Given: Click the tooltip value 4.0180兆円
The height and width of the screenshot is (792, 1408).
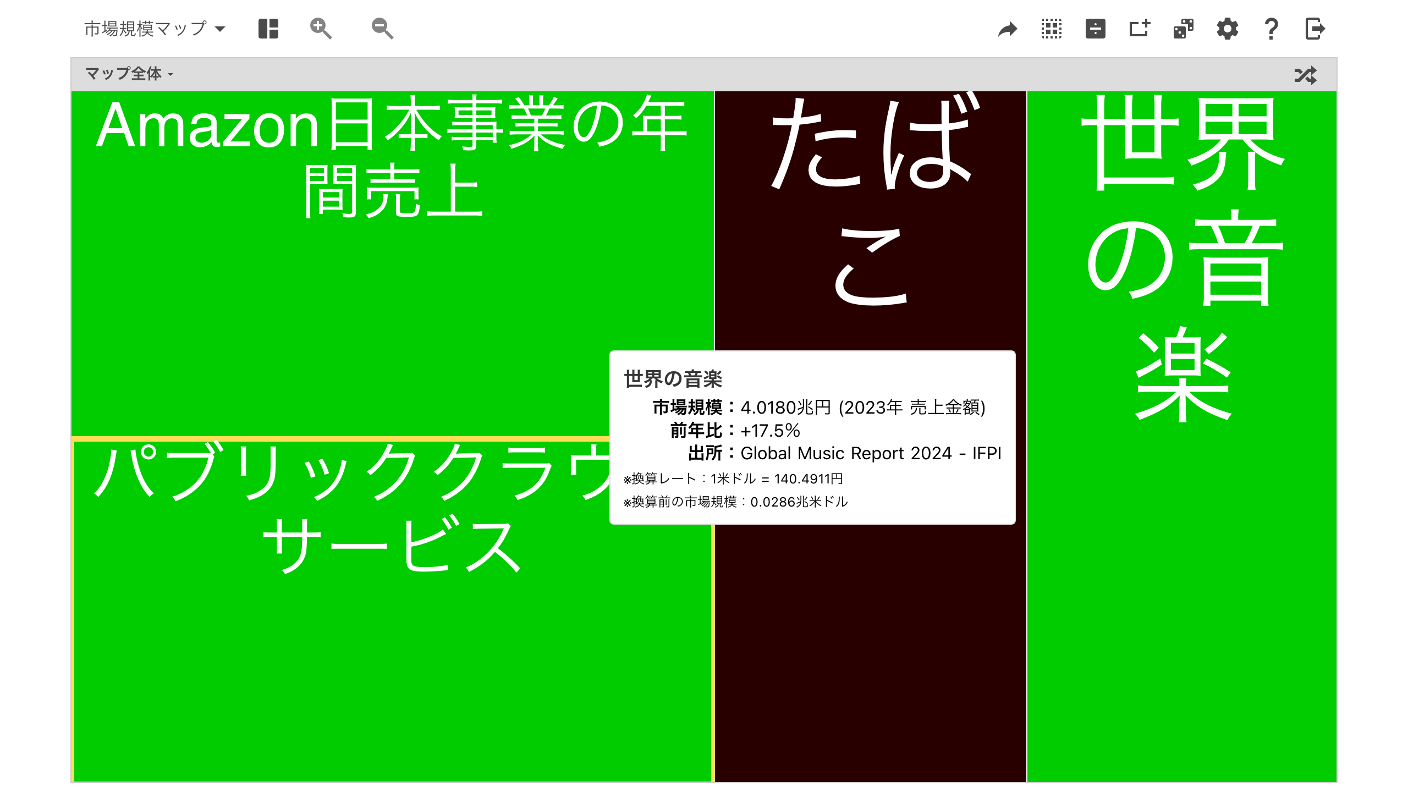Looking at the screenshot, I should pos(785,407).
